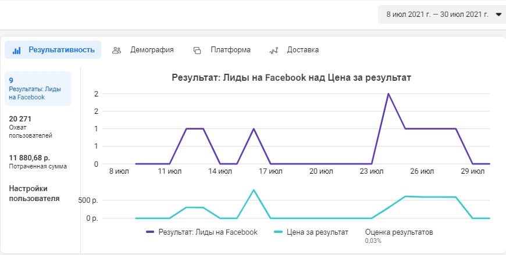Viewport: 506px width, 255px height.
Task: Switch to the Платформа tab
Action: 222,50
